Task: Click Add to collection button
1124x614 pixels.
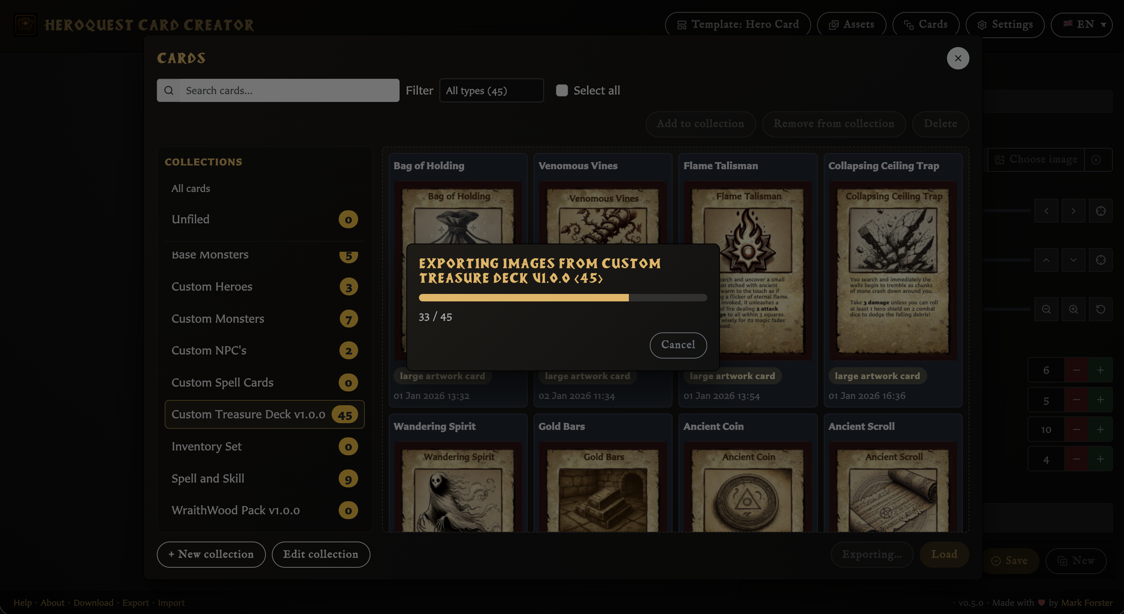Action: point(700,124)
